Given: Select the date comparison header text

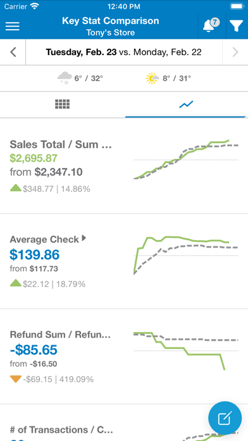Looking at the screenshot, I should pyautogui.click(x=124, y=53).
